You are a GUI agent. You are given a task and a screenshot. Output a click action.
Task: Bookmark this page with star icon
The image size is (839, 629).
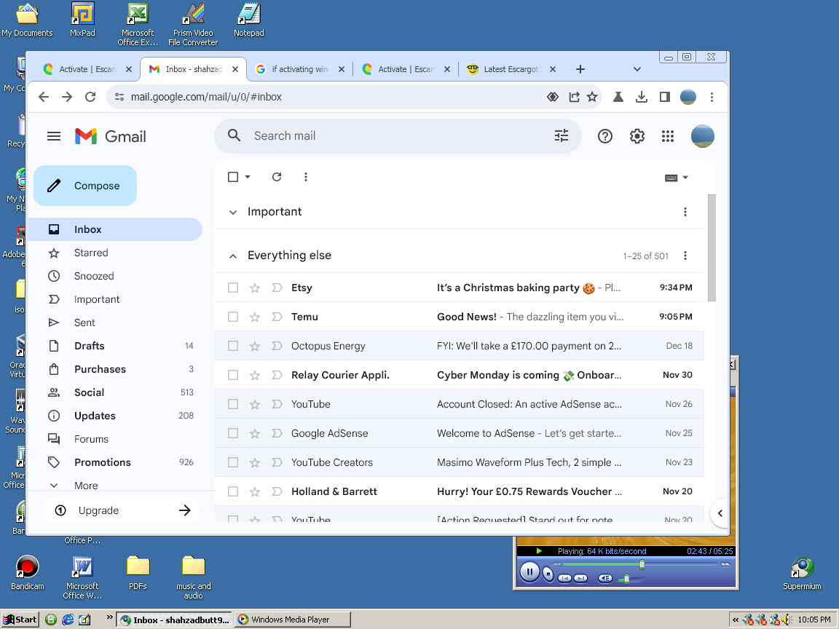click(x=593, y=97)
